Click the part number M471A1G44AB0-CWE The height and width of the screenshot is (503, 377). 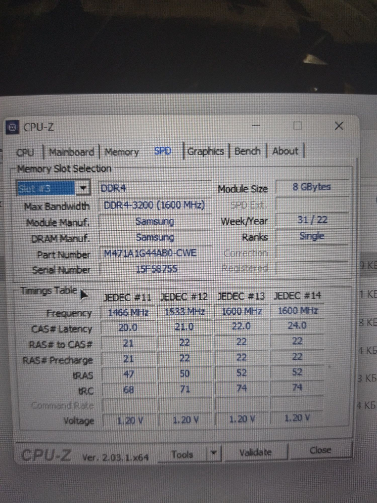155,253
